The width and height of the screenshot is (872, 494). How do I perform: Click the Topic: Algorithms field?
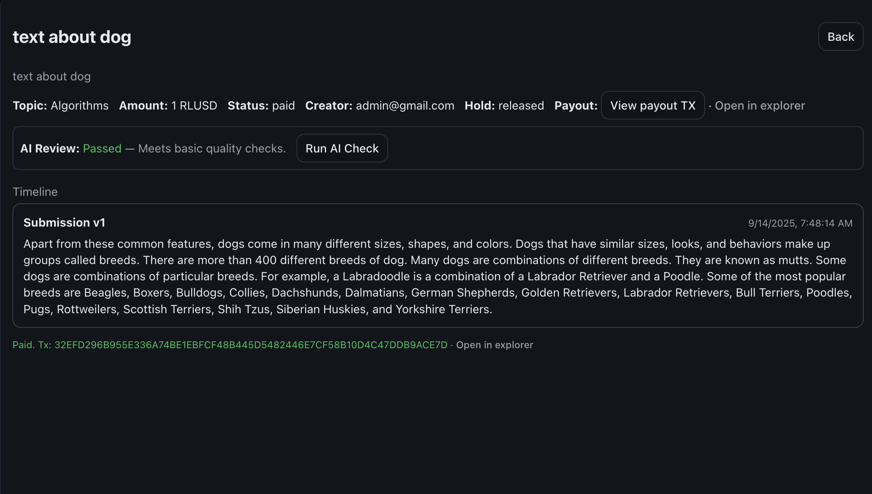coord(60,105)
